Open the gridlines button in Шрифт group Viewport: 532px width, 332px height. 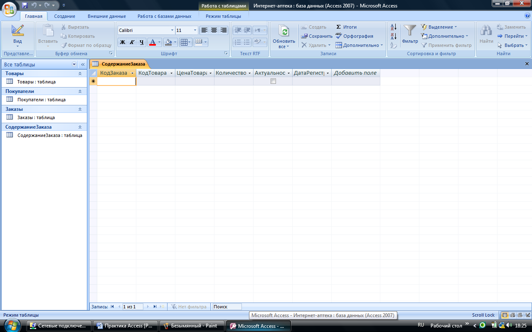pyautogui.click(x=185, y=42)
